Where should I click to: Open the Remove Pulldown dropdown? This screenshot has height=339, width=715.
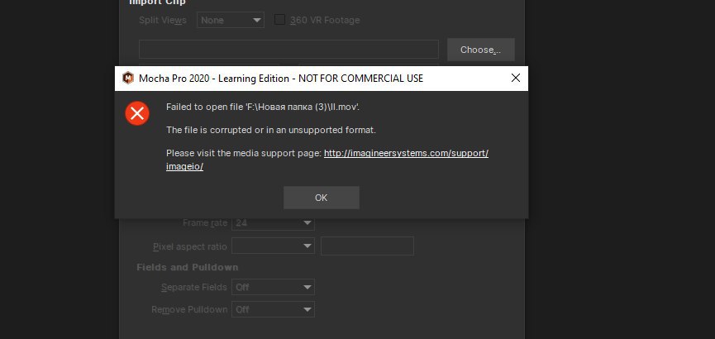click(x=273, y=309)
